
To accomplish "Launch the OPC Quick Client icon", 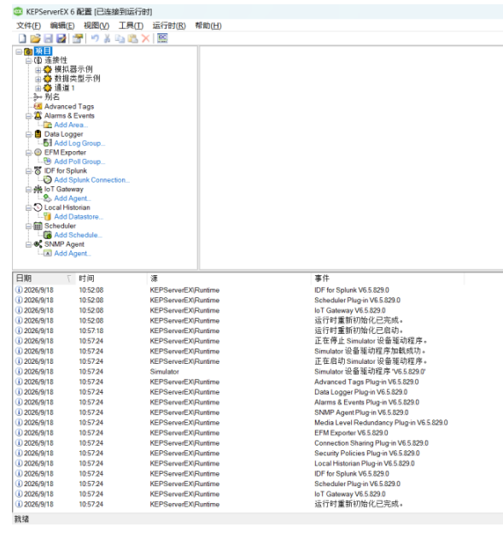I will [162, 38].
